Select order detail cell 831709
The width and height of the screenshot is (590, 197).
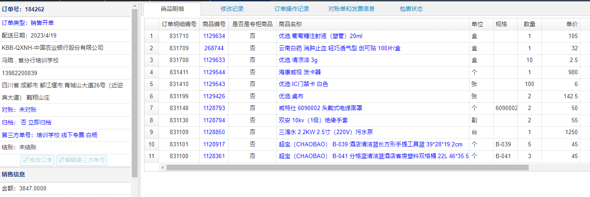point(179,48)
